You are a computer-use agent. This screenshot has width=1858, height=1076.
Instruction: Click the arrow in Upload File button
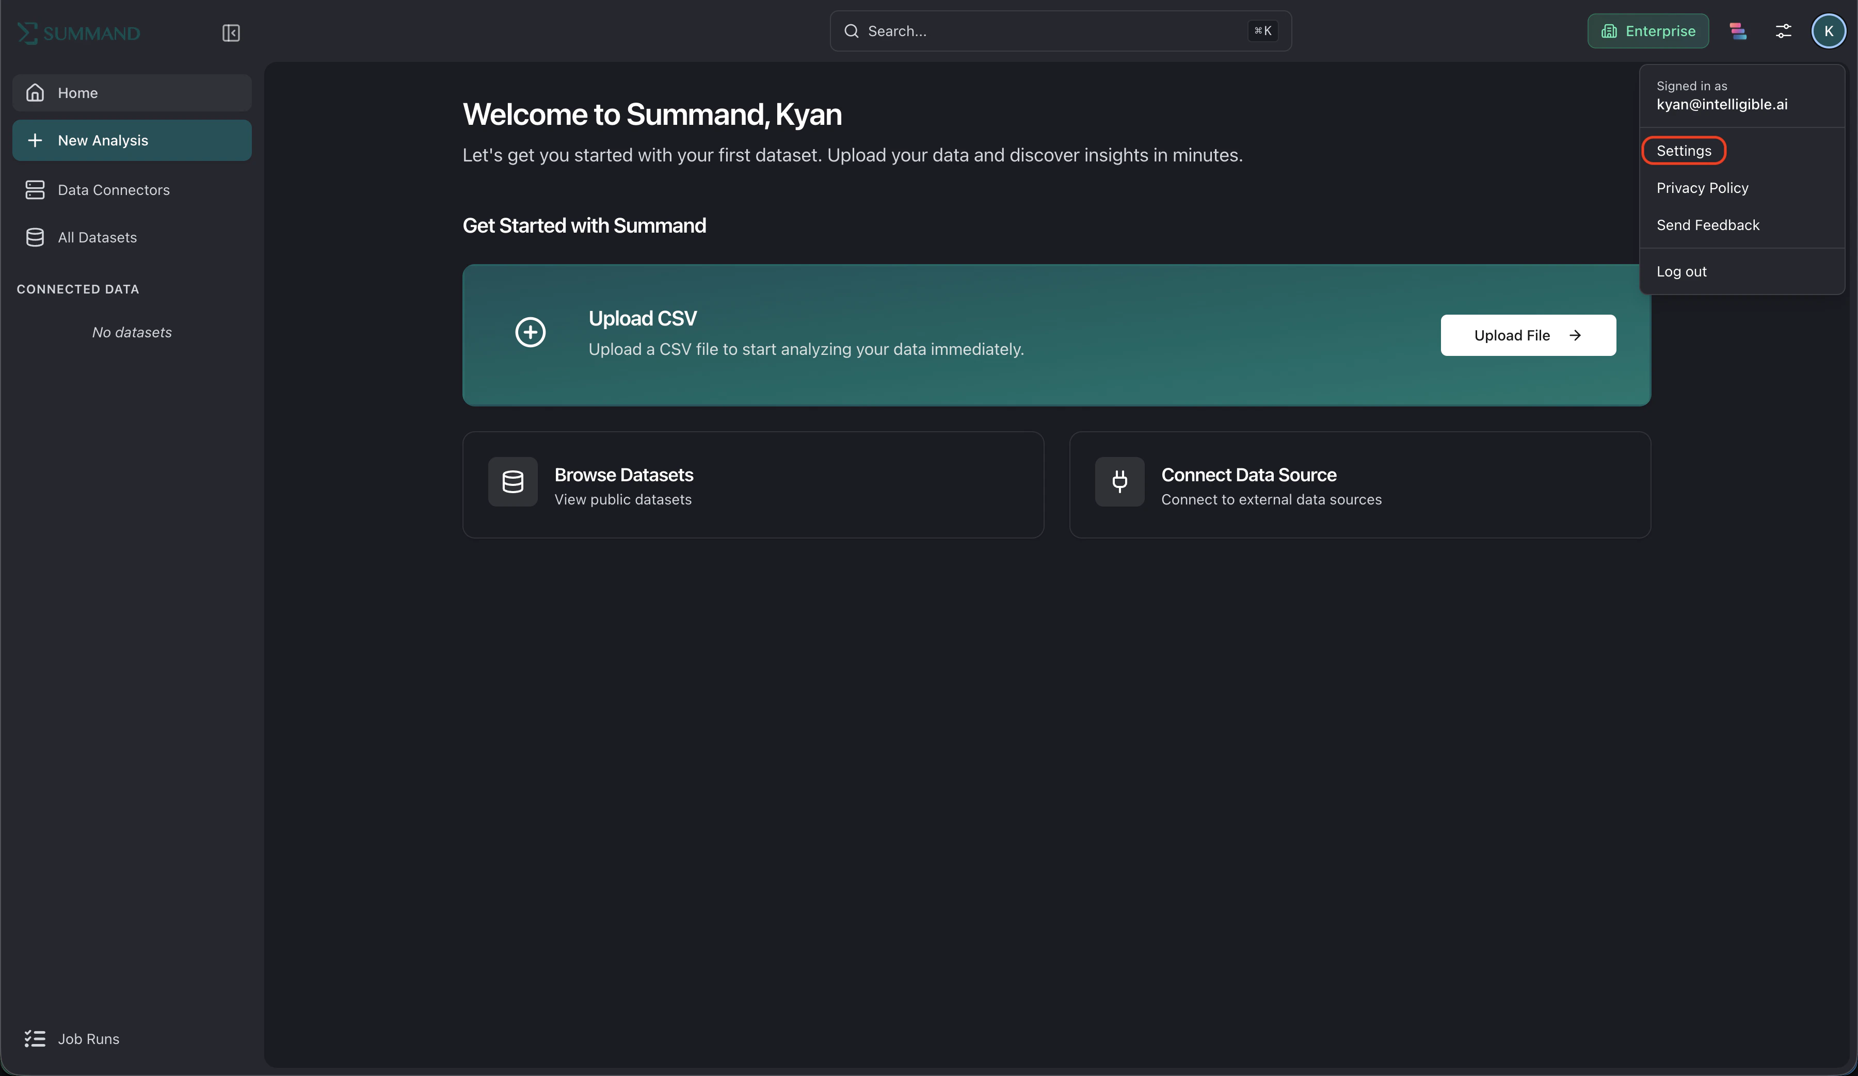pos(1575,335)
